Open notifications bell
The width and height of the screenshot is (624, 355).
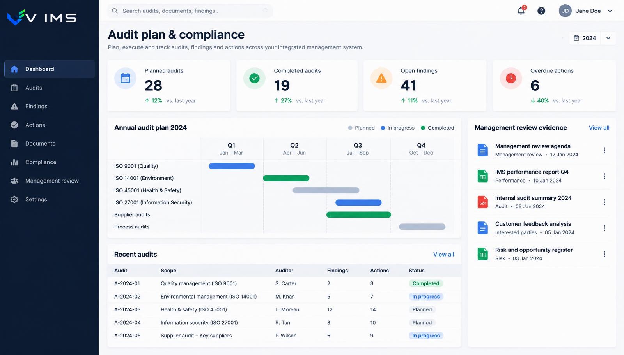coord(521,11)
